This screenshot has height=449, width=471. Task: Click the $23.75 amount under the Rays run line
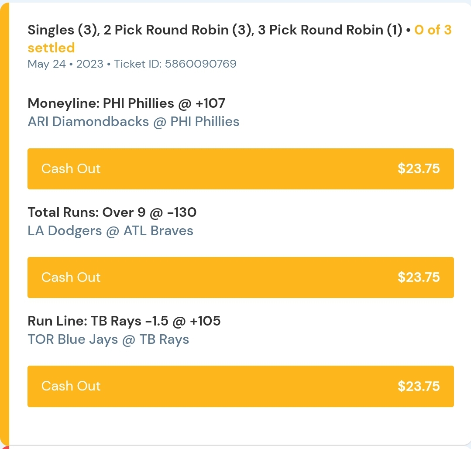(418, 386)
